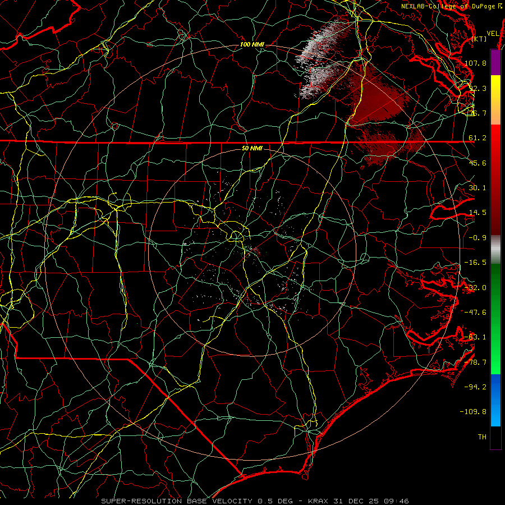Click the 107.8 velocity scale value
Viewport: 505px width, 505px height.
(x=476, y=63)
